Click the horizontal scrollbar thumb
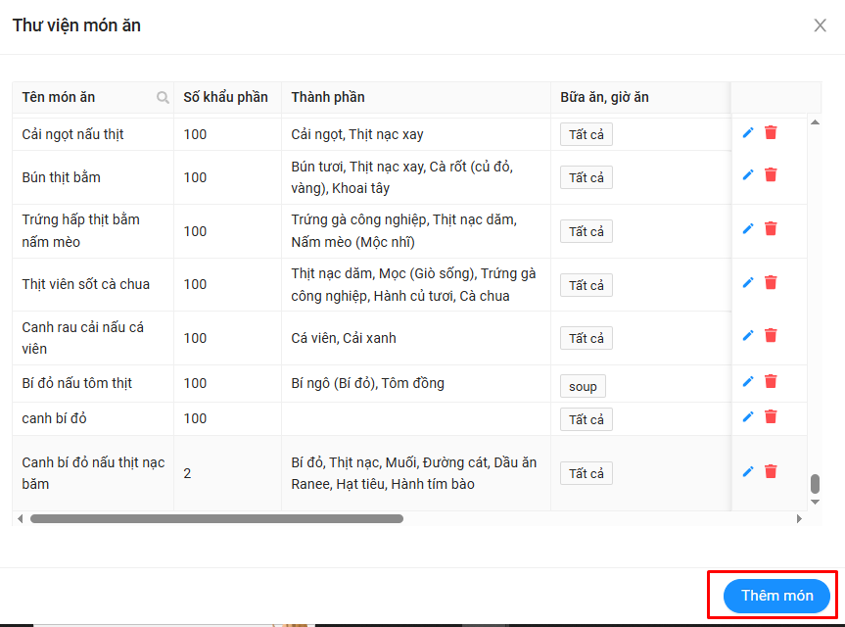 216,518
